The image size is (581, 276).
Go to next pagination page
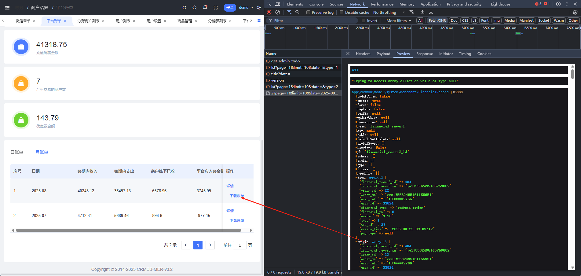(x=210, y=245)
